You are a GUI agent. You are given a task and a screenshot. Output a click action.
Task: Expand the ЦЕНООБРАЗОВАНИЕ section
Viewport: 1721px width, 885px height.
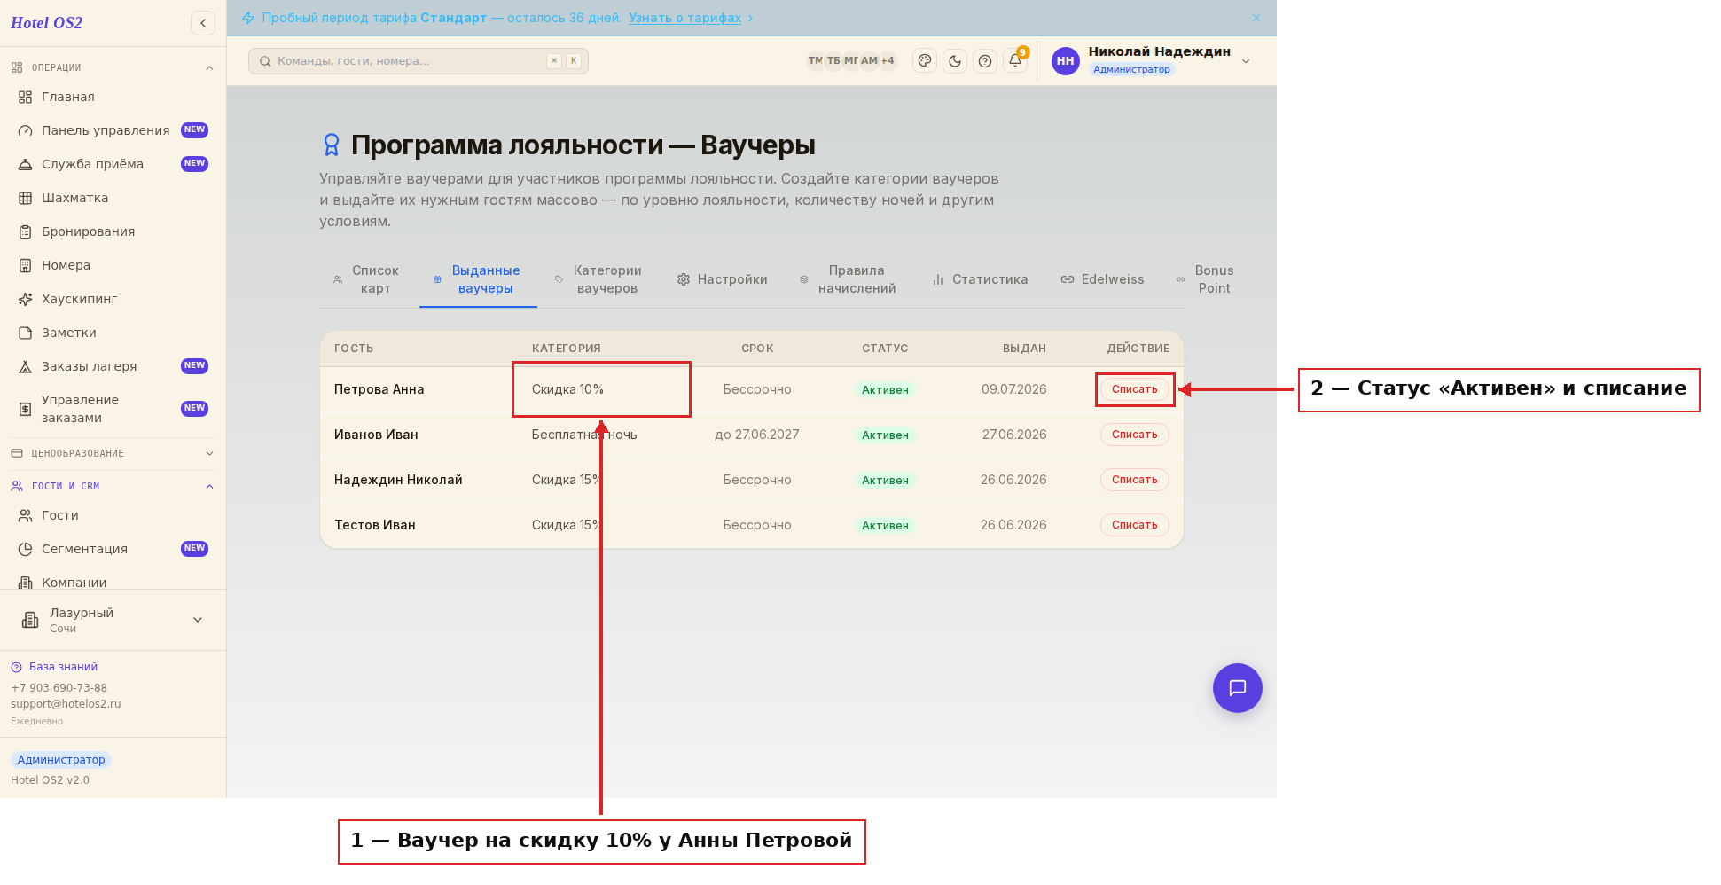(x=113, y=453)
